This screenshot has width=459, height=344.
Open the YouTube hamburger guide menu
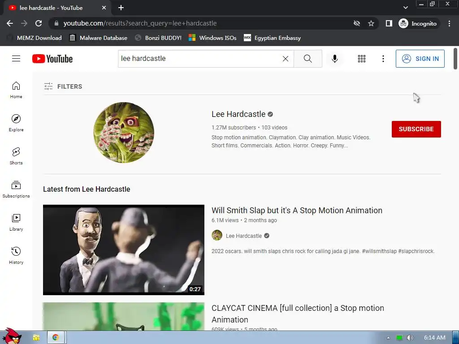(x=16, y=59)
